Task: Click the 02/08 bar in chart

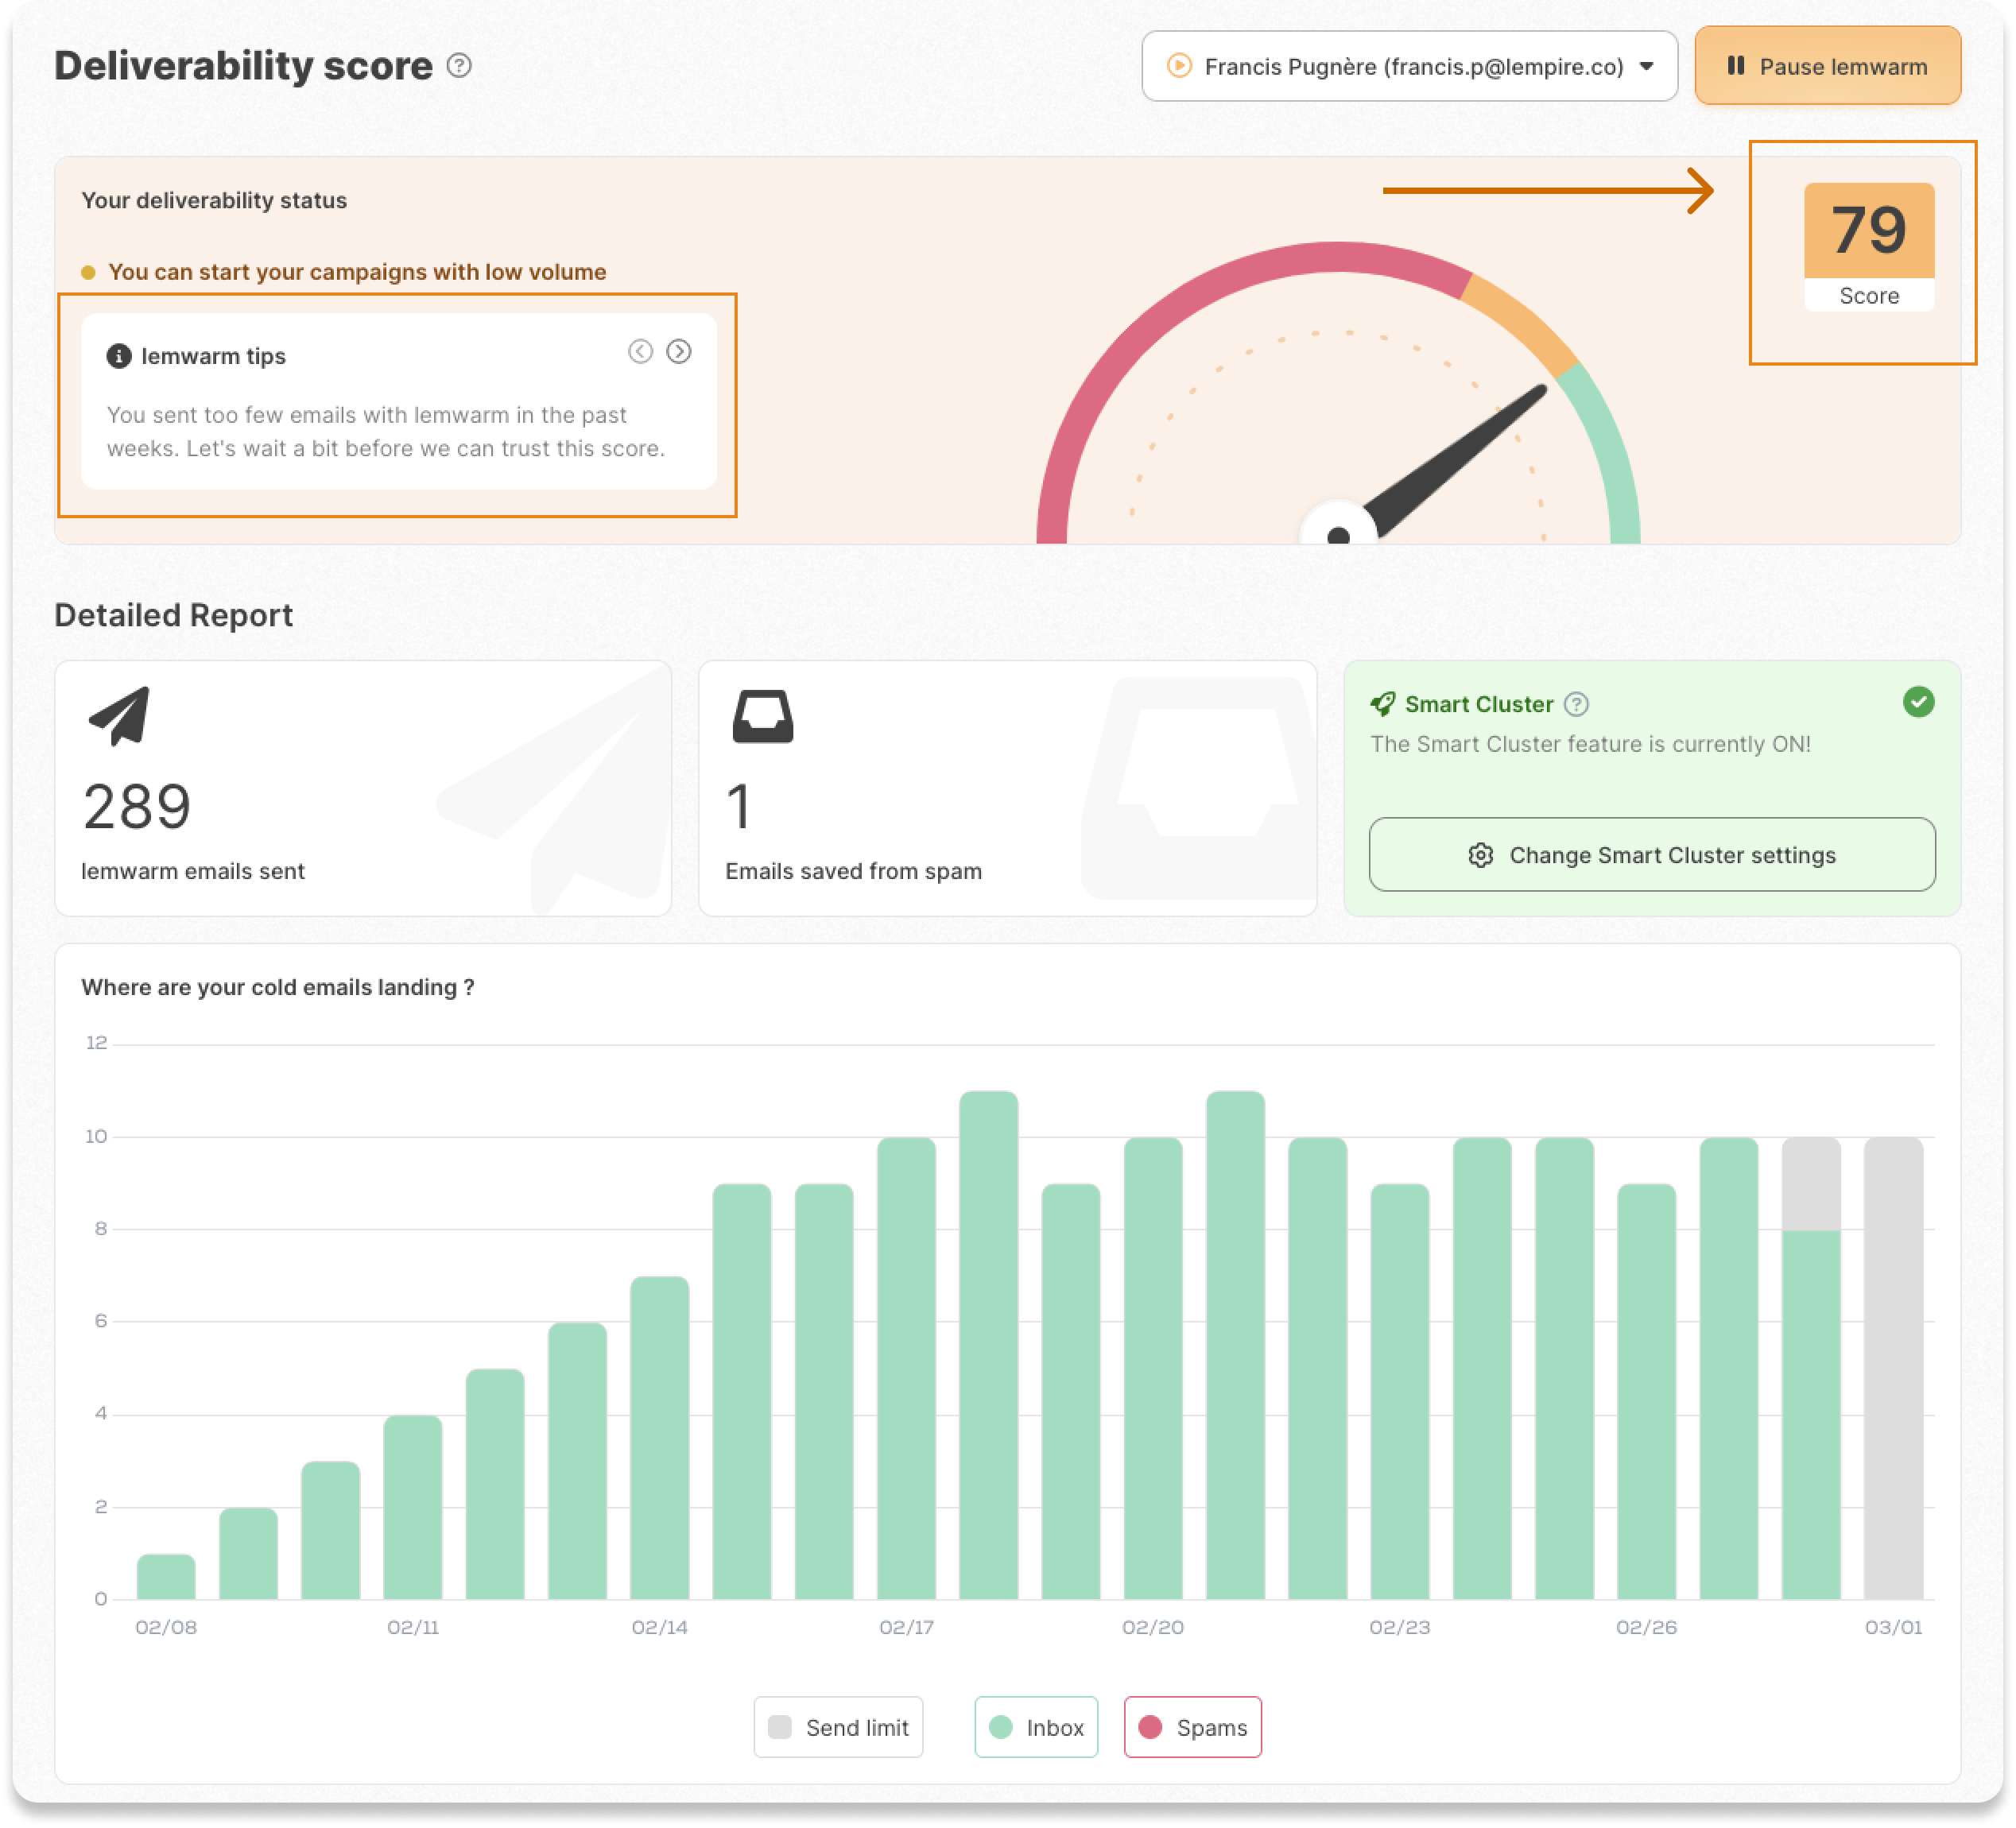Action: (166, 1577)
